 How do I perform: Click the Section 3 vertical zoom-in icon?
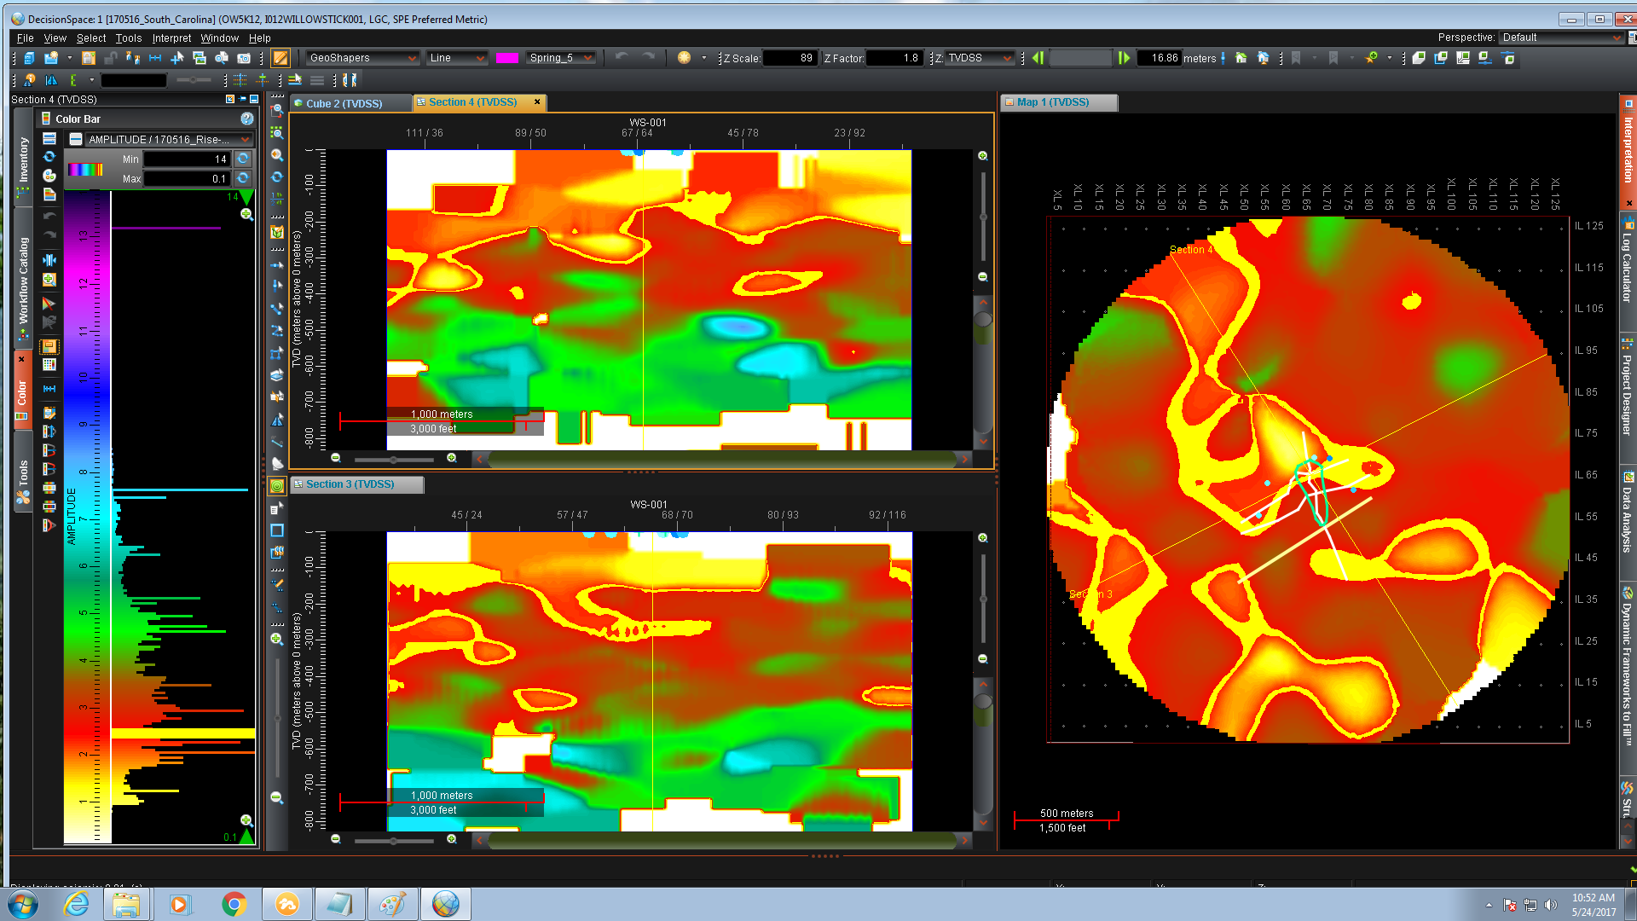tap(983, 538)
